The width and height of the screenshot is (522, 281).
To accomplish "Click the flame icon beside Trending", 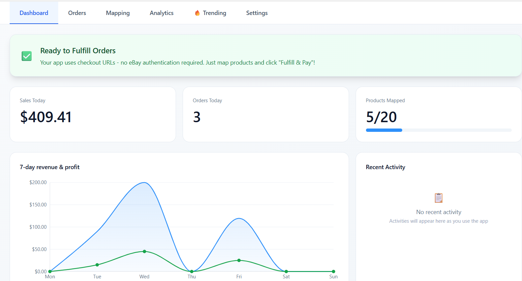I will pyautogui.click(x=197, y=13).
